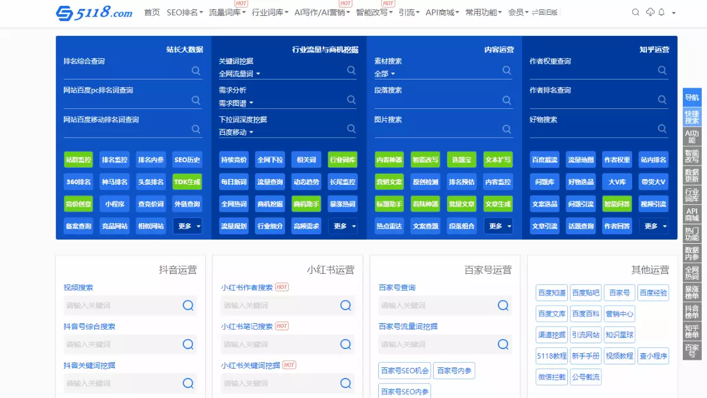Expand 更多 in the 站长大数据 section

click(x=187, y=226)
